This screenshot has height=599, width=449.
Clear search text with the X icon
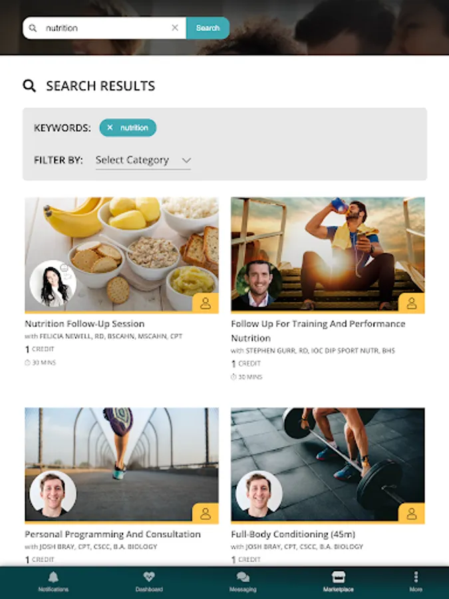click(x=175, y=27)
